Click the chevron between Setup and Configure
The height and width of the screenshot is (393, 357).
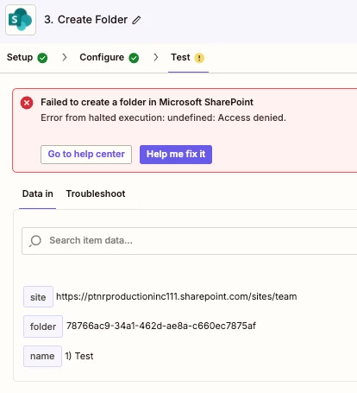click(x=65, y=57)
